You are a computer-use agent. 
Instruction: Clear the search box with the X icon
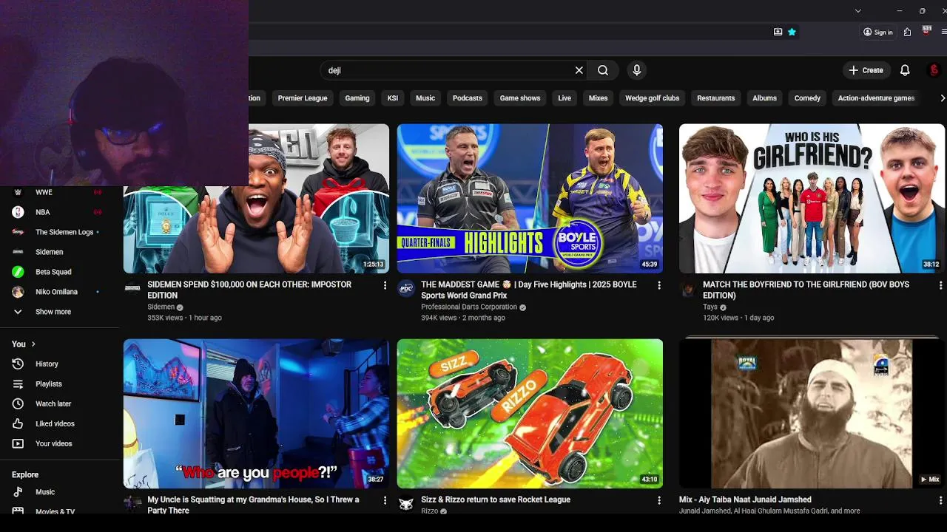point(579,70)
